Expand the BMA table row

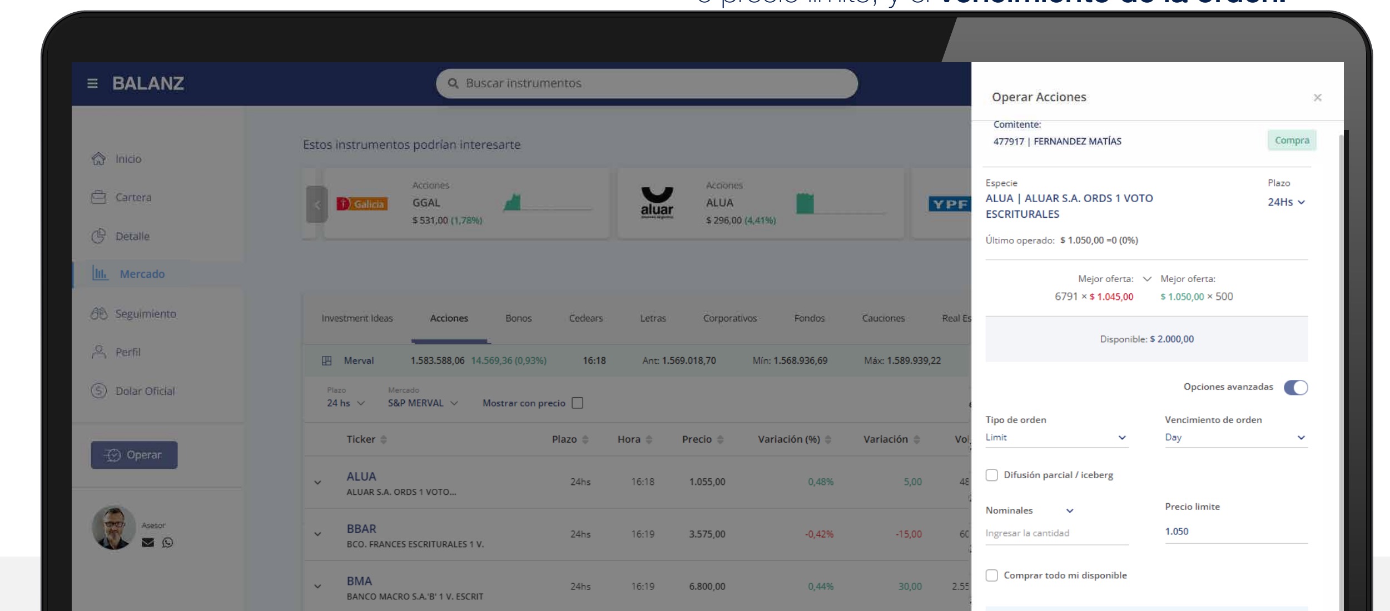pyautogui.click(x=317, y=587)
